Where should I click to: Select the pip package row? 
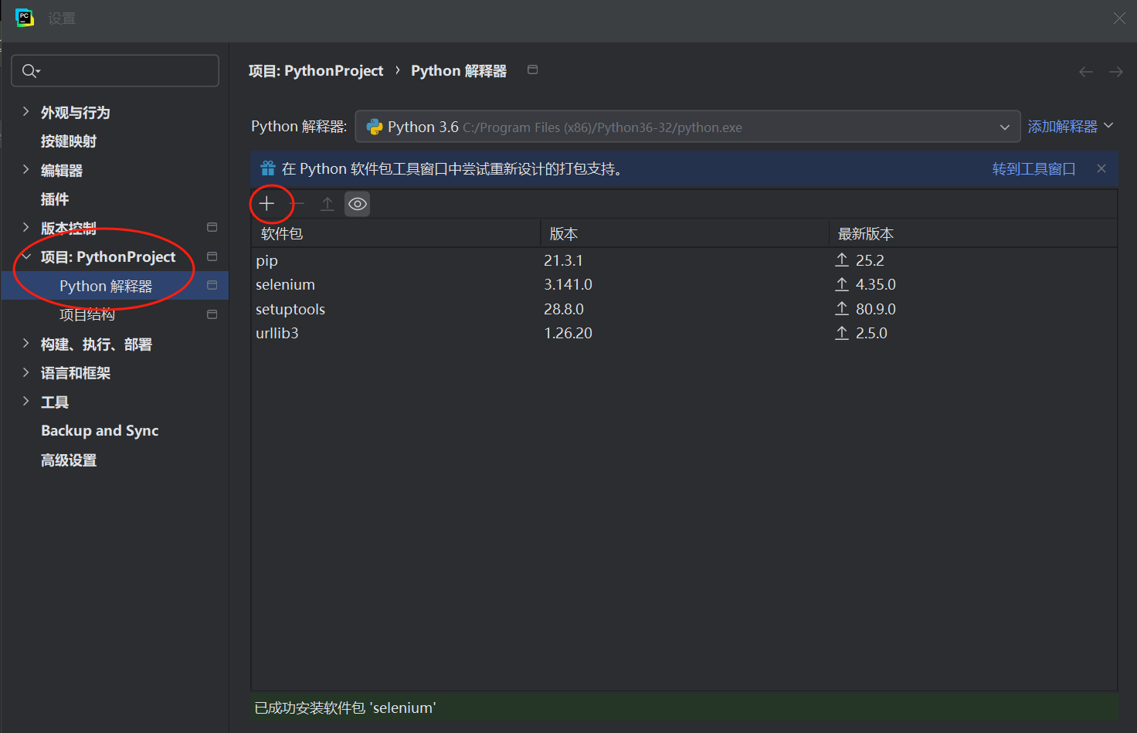point(684,260)
